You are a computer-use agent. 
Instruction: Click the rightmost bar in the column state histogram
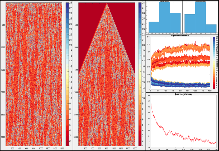pyautogui.click(x=211, y=28)
